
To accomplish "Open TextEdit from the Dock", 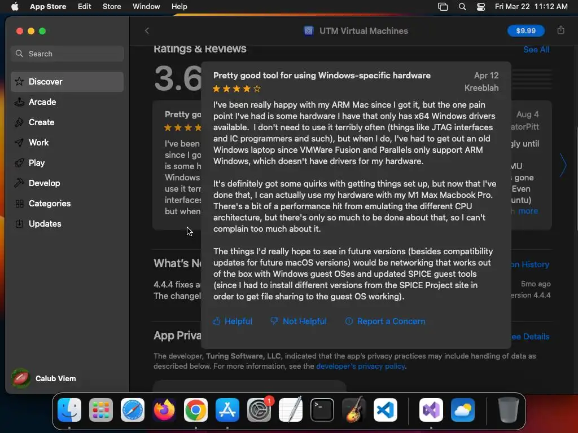I will [291, 410].
